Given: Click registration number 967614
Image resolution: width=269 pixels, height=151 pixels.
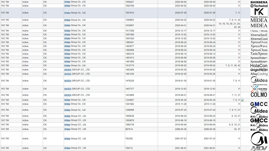Looking at the screenshot, I should coord(129,129).
